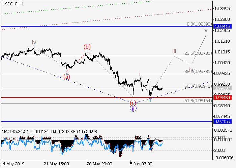The image size is (236, 168).
Task: Select the red (c) wave label
Action: point(133,102)
